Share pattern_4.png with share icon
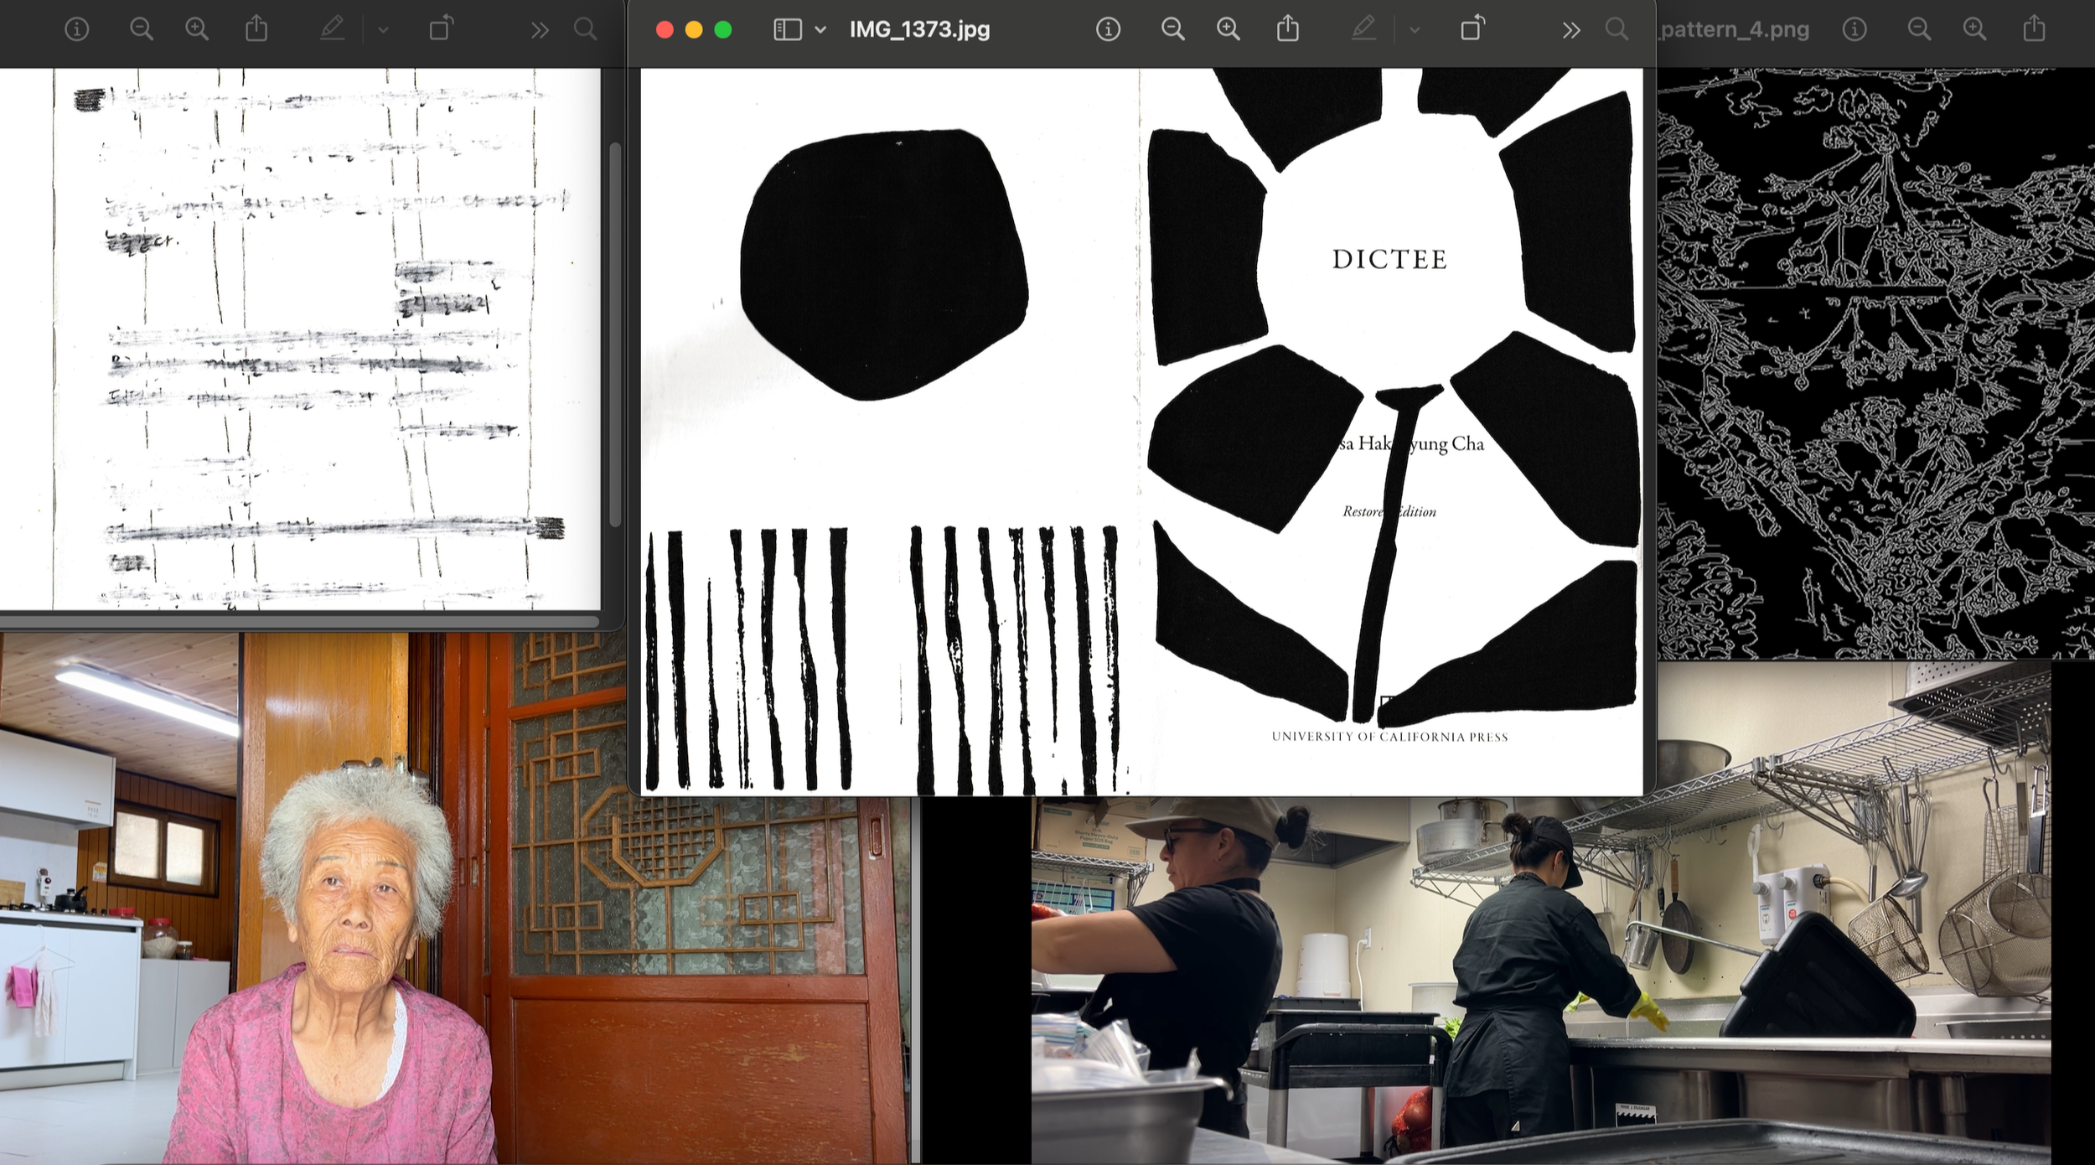Screen dimensions: 2095x1165 point(2034,30)
